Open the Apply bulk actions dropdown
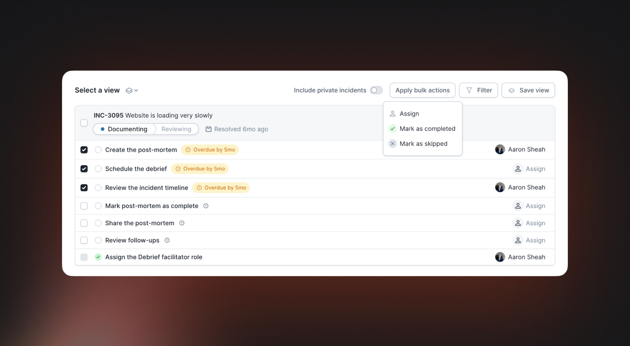This screenshot has height=346, width=630. point(422,90)
